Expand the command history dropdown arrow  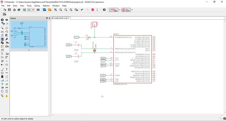tap(224, 18)
